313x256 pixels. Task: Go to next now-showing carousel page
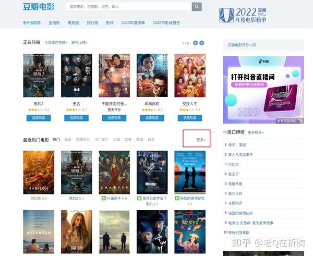point(202,43)
